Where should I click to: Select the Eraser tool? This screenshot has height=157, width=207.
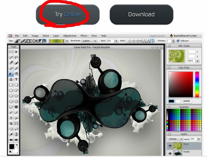click(x=11, y=68)
